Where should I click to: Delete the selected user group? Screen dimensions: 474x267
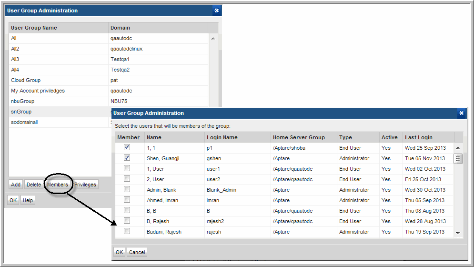pos(33,185)
